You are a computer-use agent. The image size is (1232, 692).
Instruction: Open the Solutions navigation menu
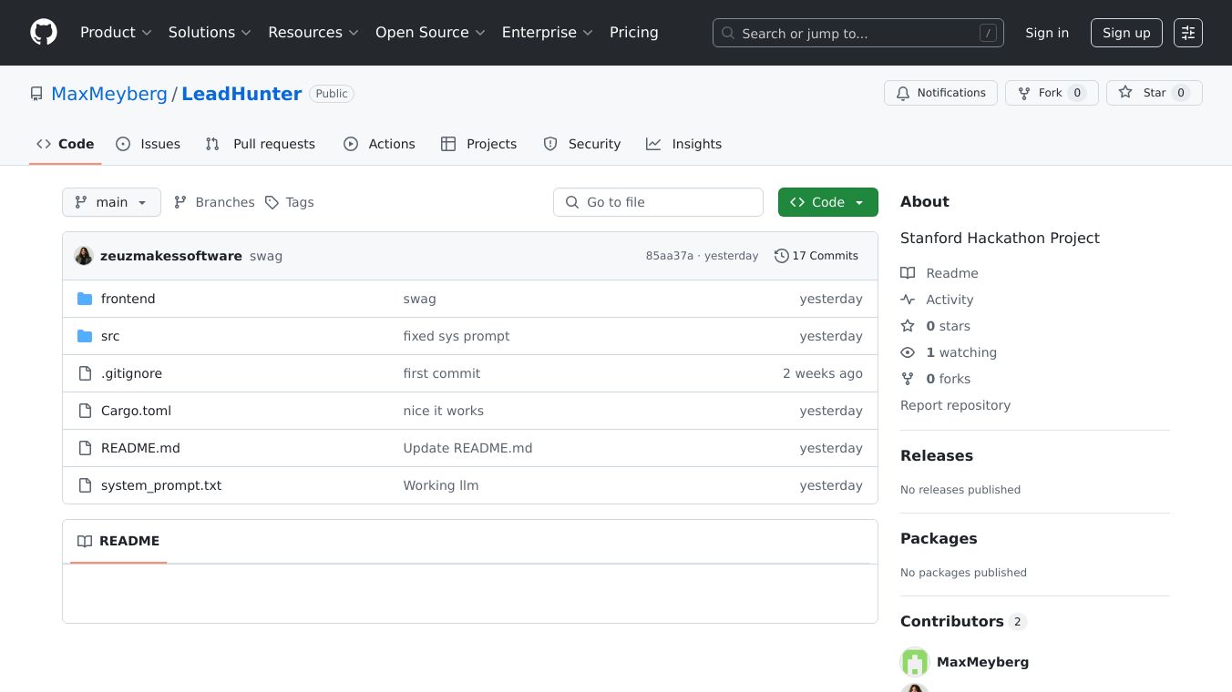(210, 33)
